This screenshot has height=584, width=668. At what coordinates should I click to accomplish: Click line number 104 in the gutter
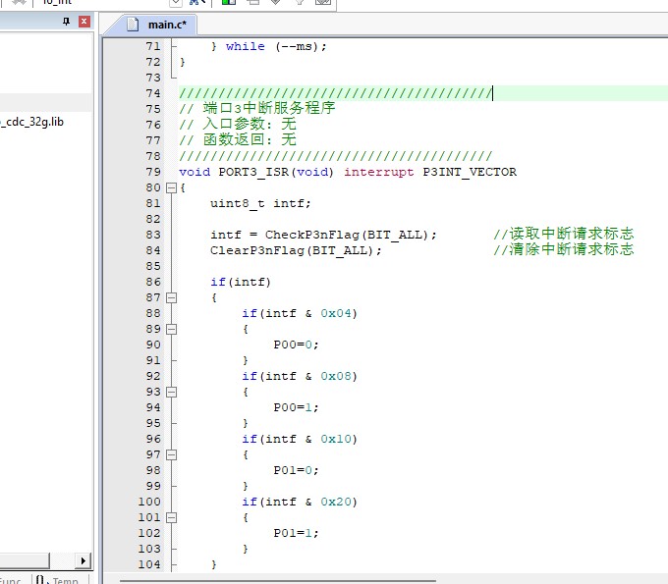149,564
